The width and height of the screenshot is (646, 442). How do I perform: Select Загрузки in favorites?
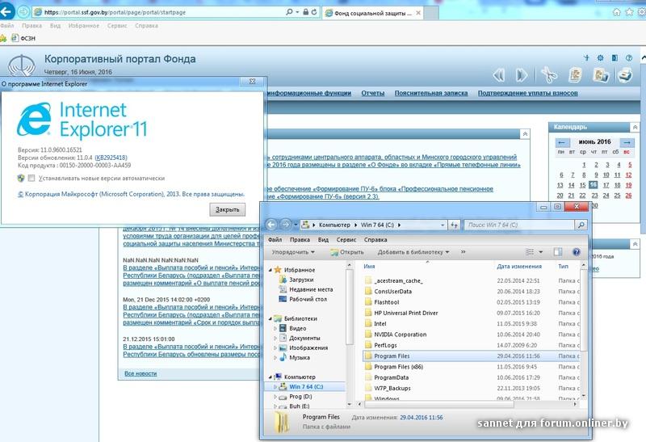coord(301,280)
